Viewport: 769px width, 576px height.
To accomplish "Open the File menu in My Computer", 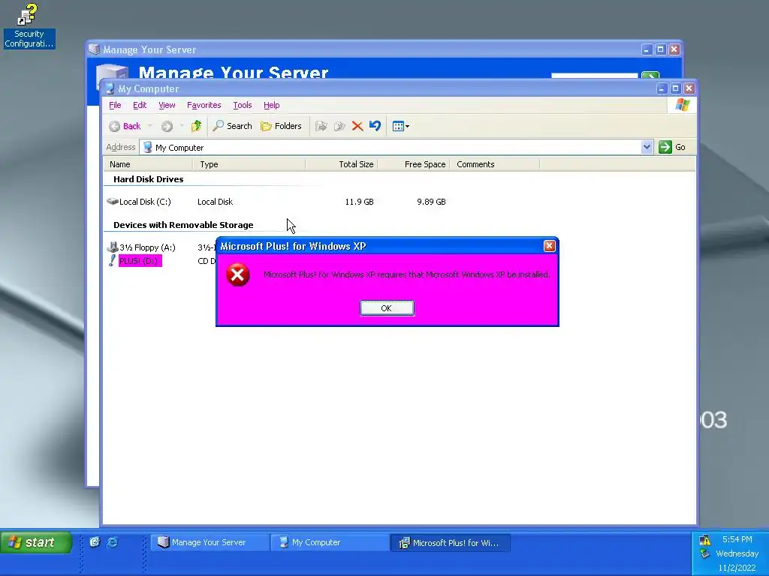I will pos(115,105).
